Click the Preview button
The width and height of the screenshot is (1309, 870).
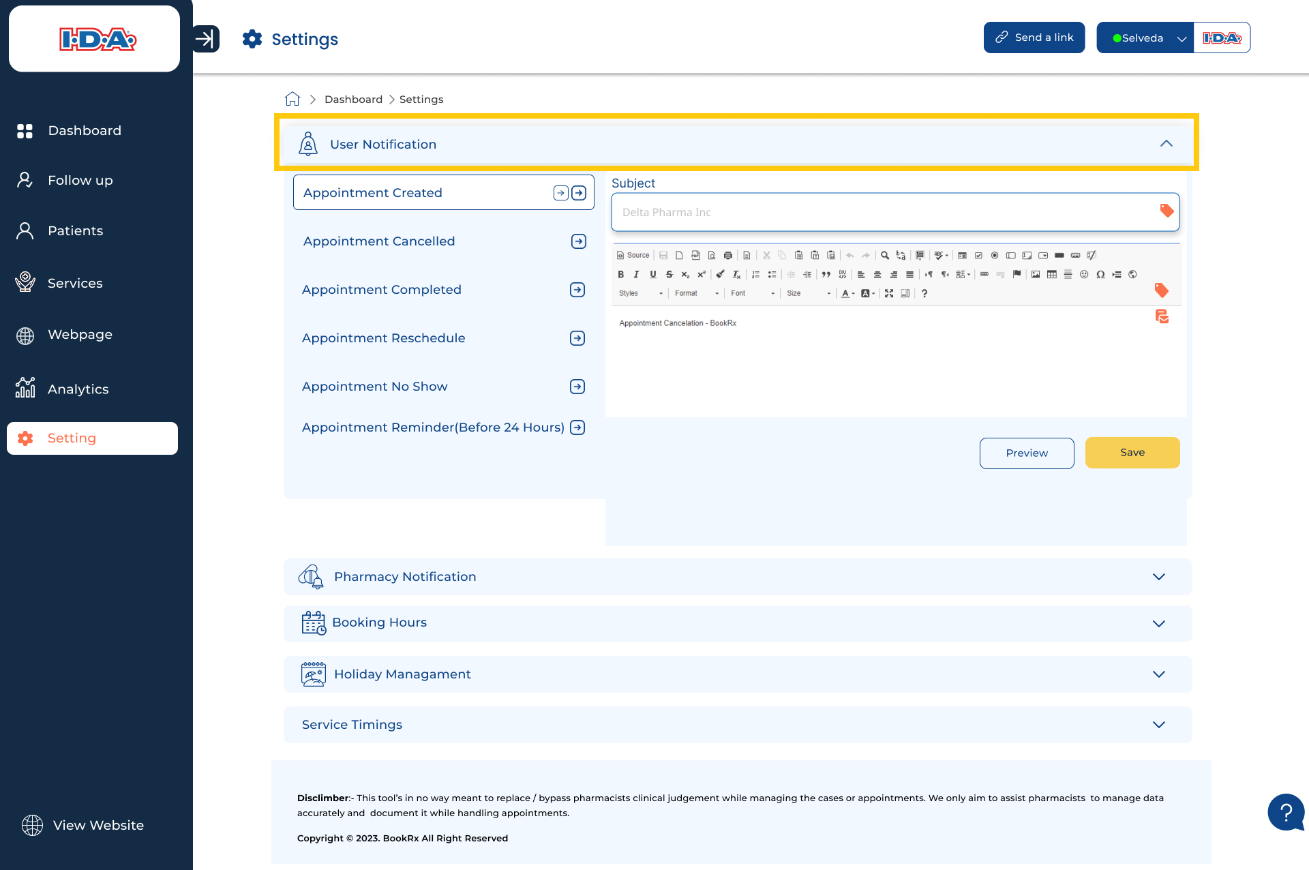point(1026,453)
